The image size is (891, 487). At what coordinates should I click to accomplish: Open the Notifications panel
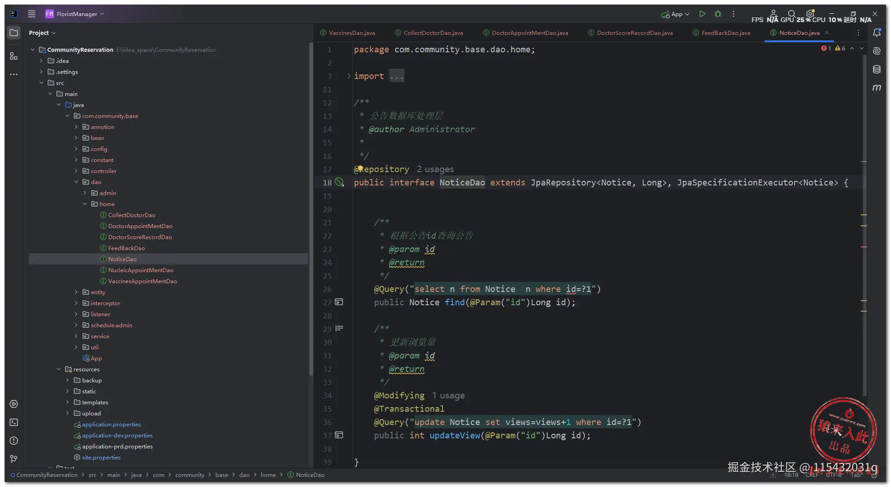coord(877,33)
